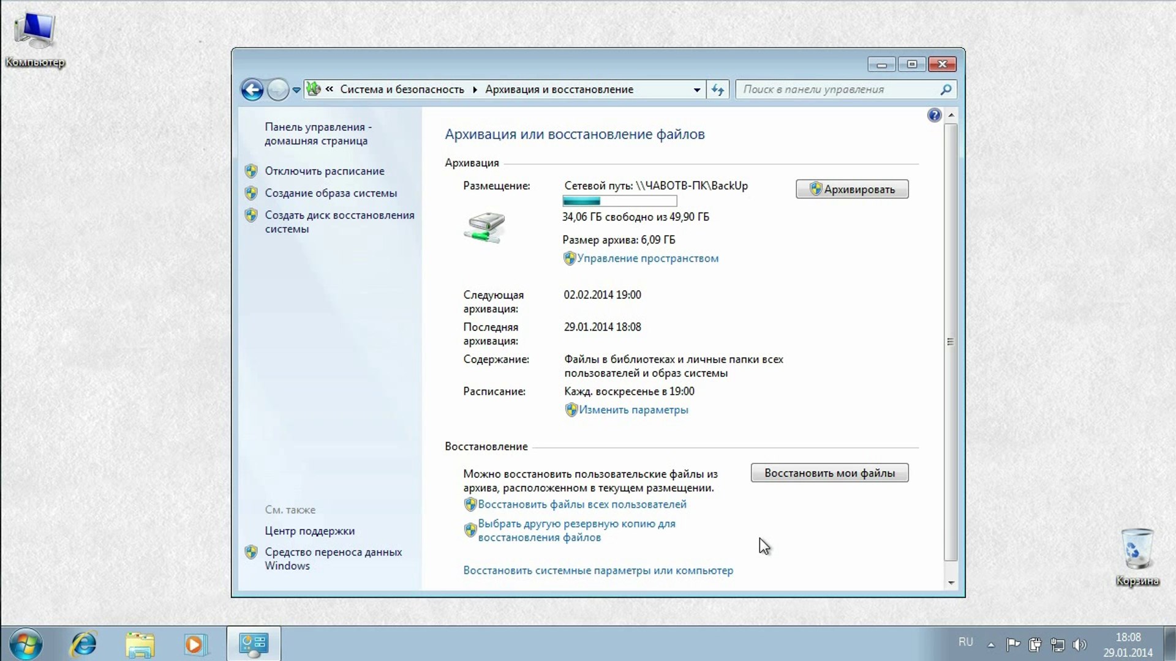Click shield icon beside 'Выбрать другую резервную копию'
Image resolution: width=1176 pixels, height=661 pixels.
coord(470,530)
